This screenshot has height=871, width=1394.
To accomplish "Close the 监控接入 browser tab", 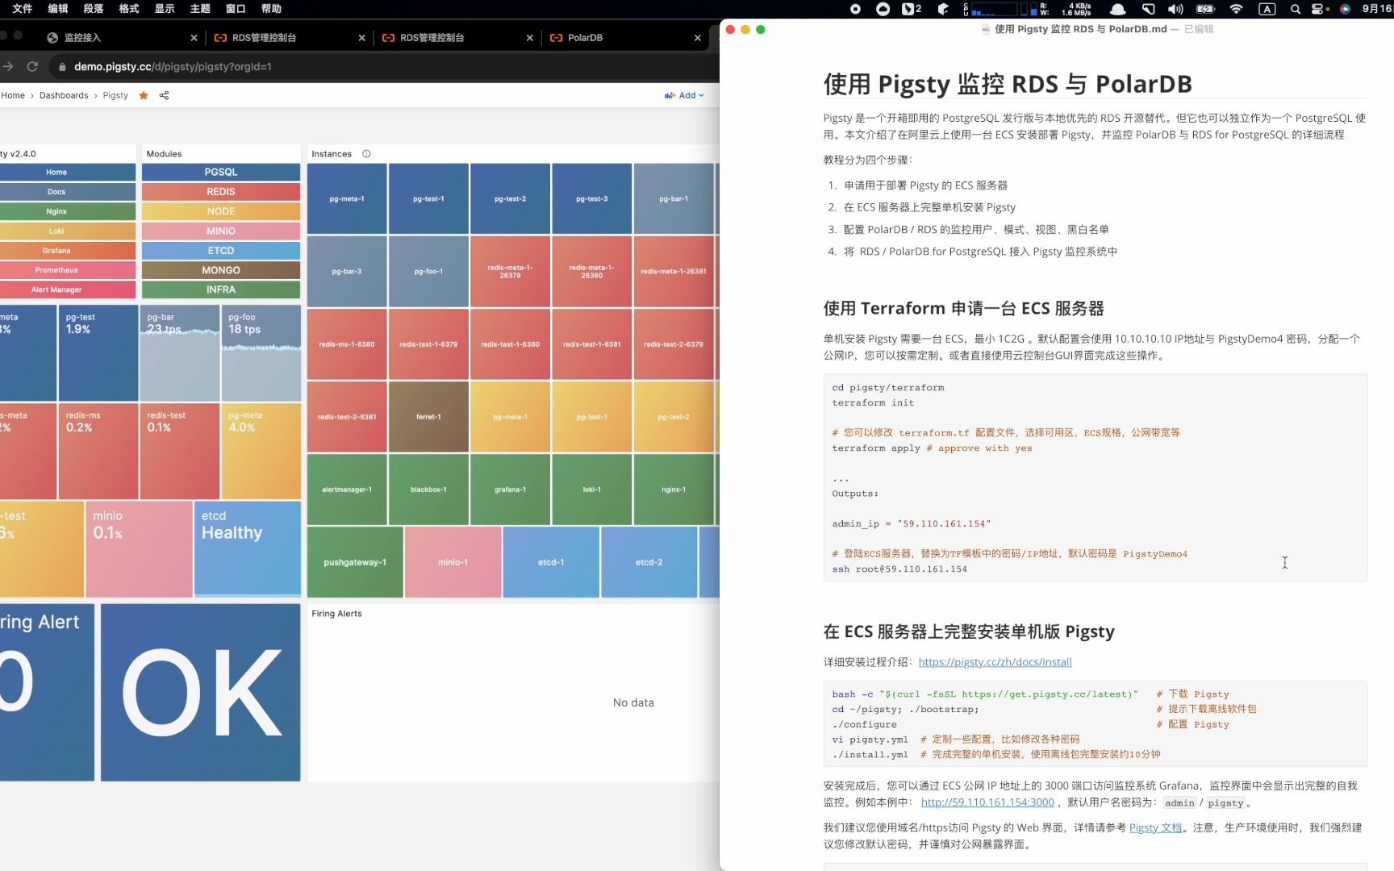I will (x=194, y=38).
